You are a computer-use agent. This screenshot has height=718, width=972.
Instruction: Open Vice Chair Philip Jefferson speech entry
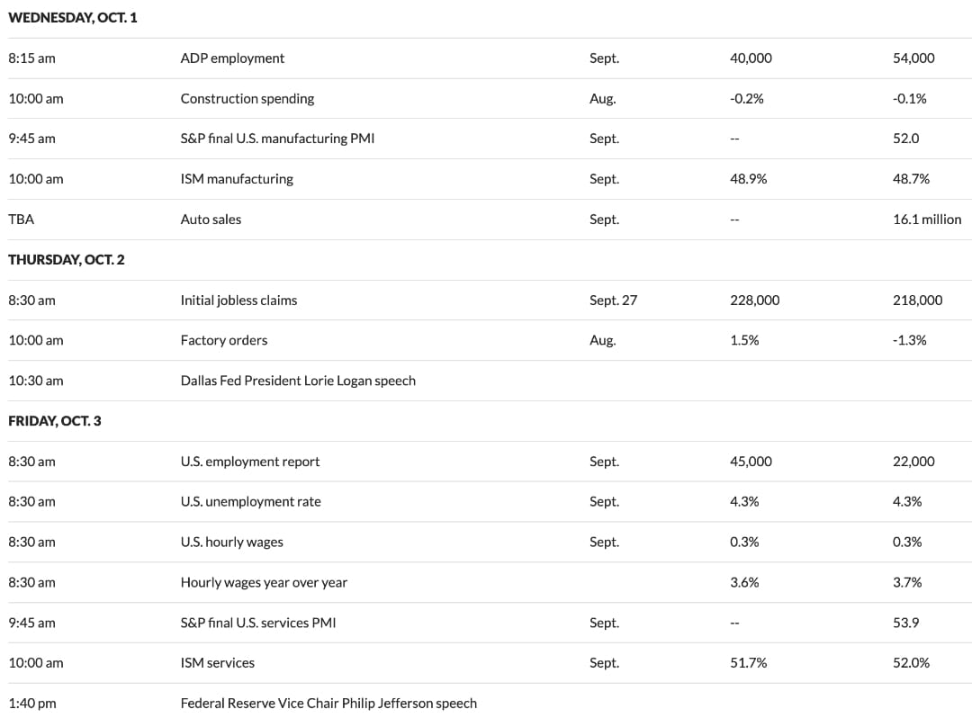pyautogui.click(x=328, y=703)
